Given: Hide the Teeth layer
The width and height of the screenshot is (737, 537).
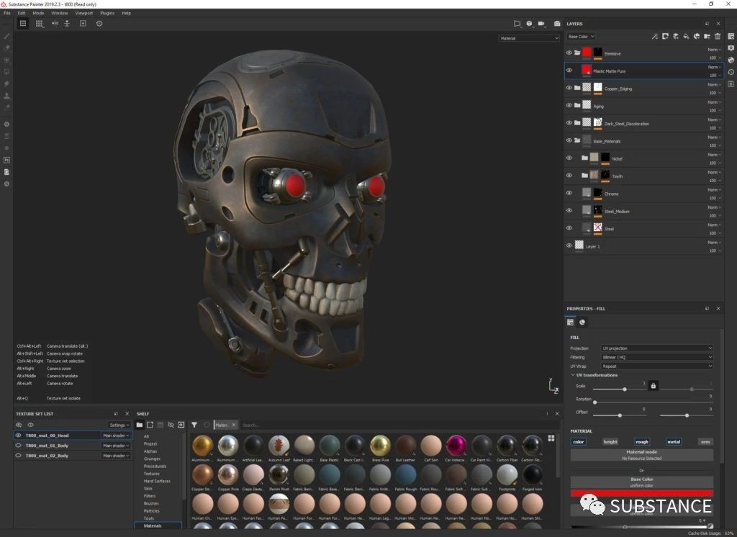Looking at the screenshot, I should (x=569, y=176).
